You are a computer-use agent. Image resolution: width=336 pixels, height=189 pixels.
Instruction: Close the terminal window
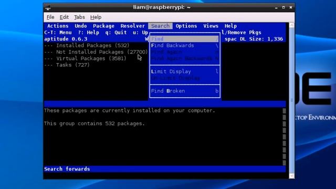coord(291,7)
